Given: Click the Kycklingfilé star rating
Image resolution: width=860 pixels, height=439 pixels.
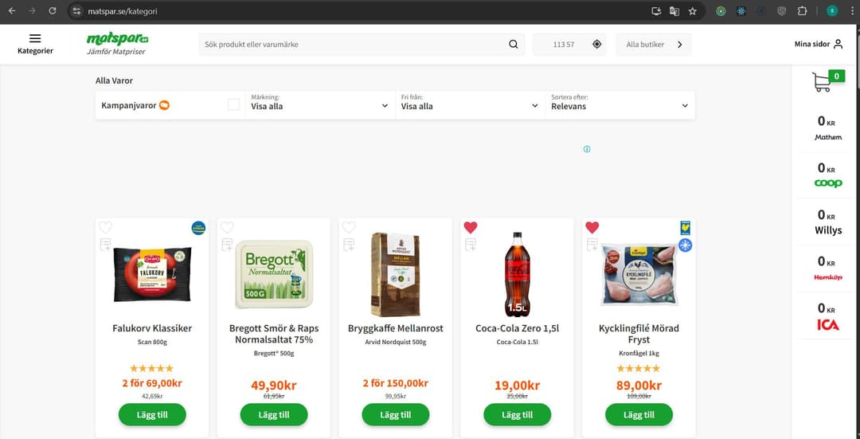Looking at the screenshot, I should point(639,368).
